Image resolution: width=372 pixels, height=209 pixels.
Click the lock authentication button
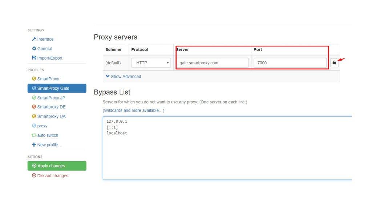pos(334,63)
